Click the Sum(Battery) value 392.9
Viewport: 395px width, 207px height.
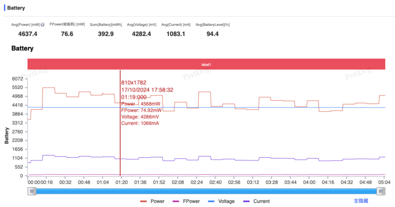[106, 34]
